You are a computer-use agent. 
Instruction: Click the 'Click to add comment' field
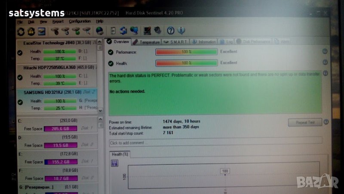pyautogui.click(x=215, y=142)
